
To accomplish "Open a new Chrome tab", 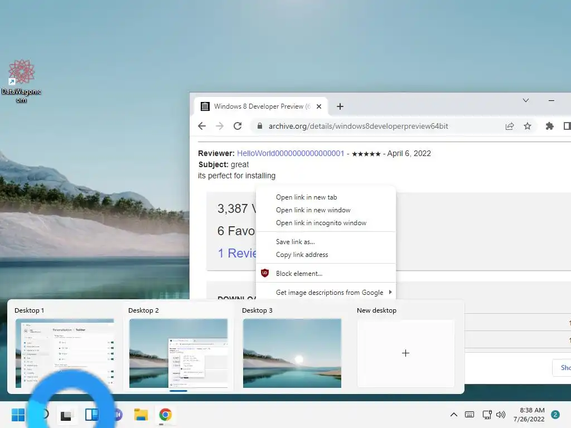I will click(x=340, y=106).
